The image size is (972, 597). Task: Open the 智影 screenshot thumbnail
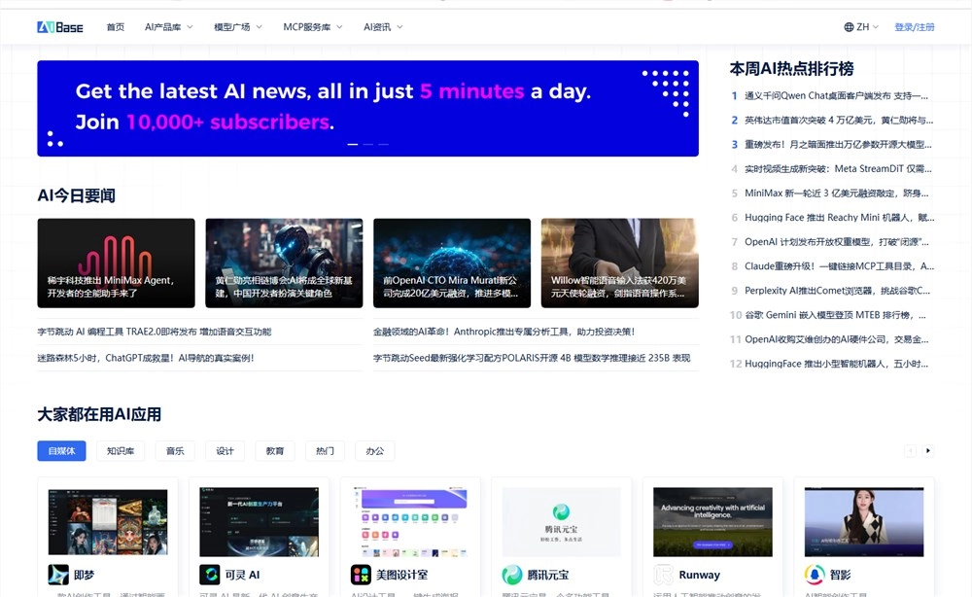click(864, 521)
